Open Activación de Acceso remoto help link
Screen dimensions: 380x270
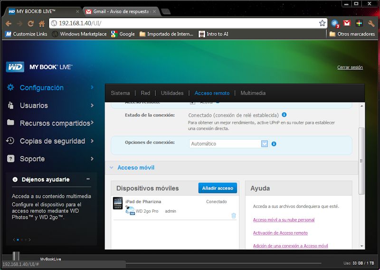(x=280, y=233)
